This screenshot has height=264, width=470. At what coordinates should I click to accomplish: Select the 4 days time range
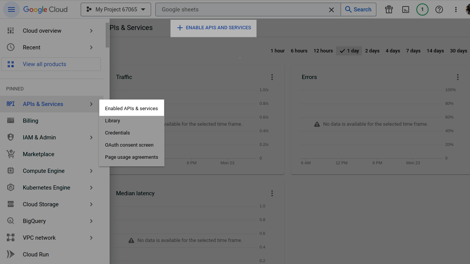pos(393,51)
